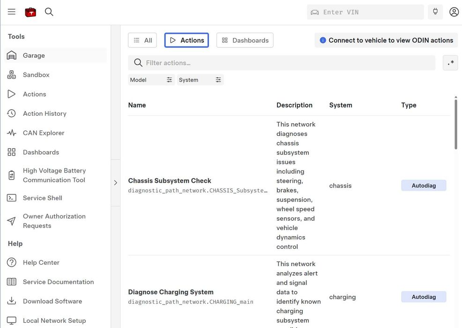This screenshot has width=462, height=328.
Task: Open the Model filter dropdown
Action: (x=151, y=80)
